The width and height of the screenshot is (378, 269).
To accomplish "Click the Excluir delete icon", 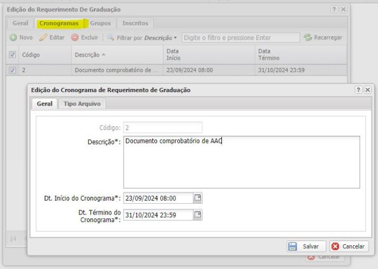I will [x=75, y=38].
